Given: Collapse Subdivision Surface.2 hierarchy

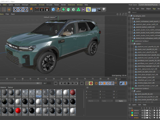Looking at the screenshot, I should point(131,88).
